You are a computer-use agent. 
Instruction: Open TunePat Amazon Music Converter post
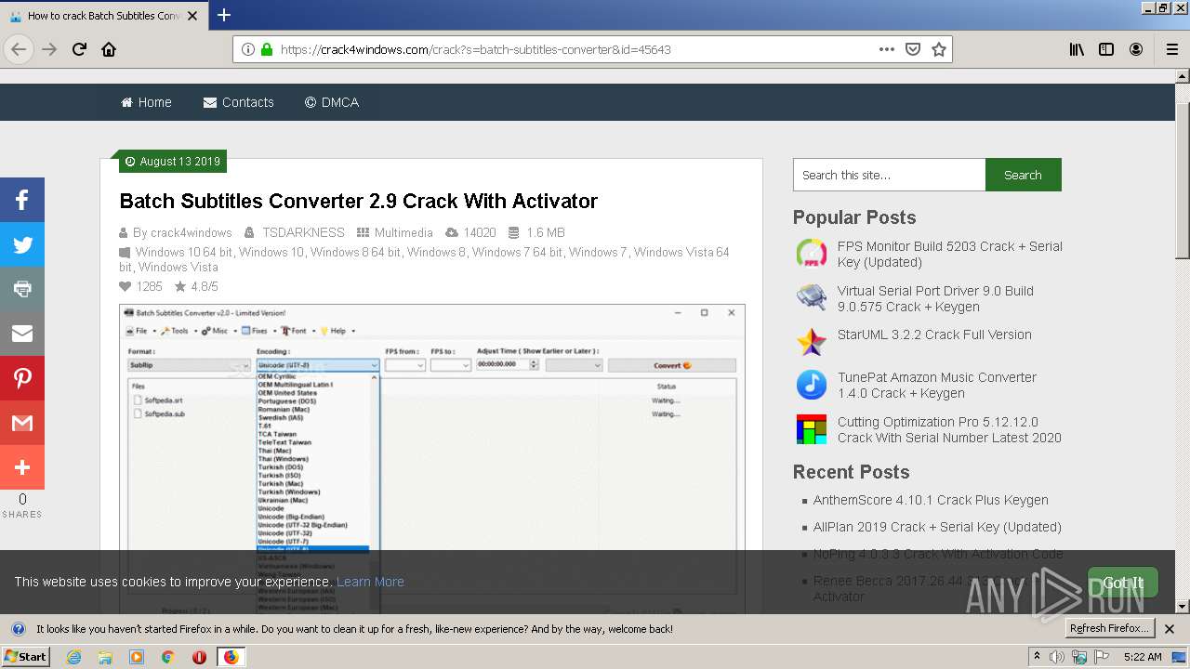pyautogui.click(x=936, y=385)
